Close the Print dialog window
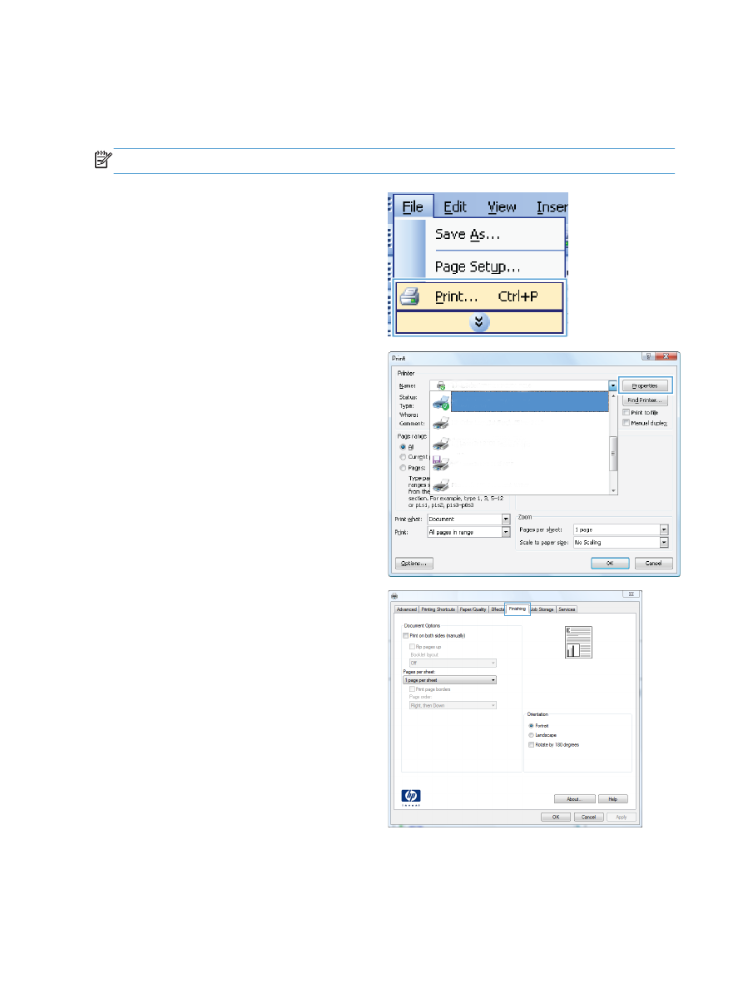 coord(666,356)
